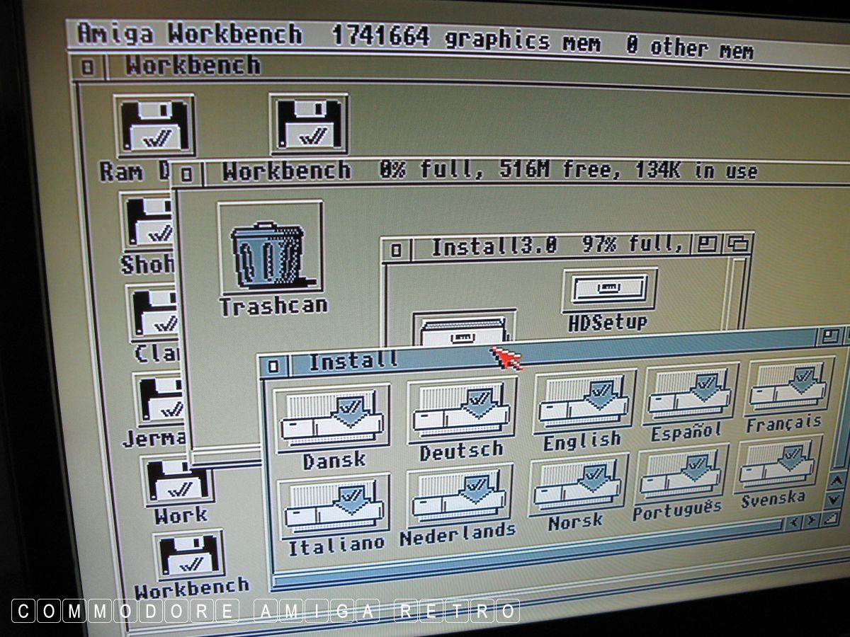Select the Deutsch installer icon
This screenshot has height=637, width=850.
(461, 411)
